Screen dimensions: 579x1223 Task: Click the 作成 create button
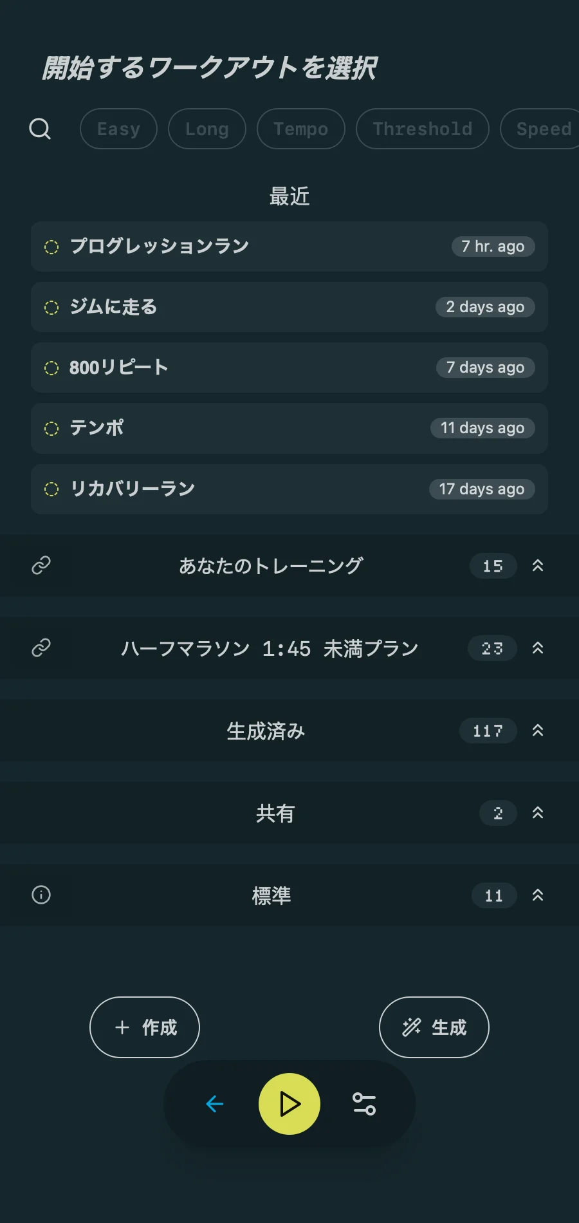tap(145, 1027)
